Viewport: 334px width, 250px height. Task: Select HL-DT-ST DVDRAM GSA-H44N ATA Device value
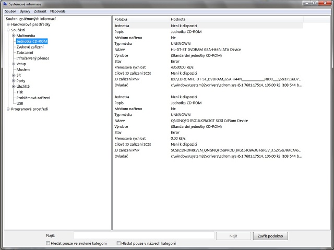[206, 50]
